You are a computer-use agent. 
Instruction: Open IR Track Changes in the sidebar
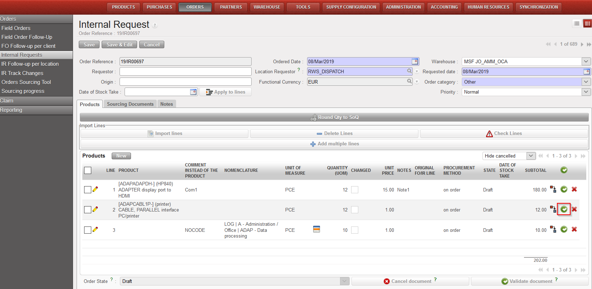(22, 73)
